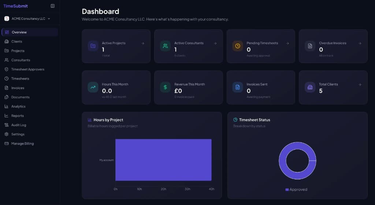Click the 'Awaiting approval' subtext

pos(258,56)
